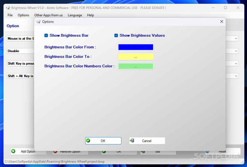The width and height of the screenshot is (247, 167).
Task: Open the Language menu
Action: click(75, 15)
